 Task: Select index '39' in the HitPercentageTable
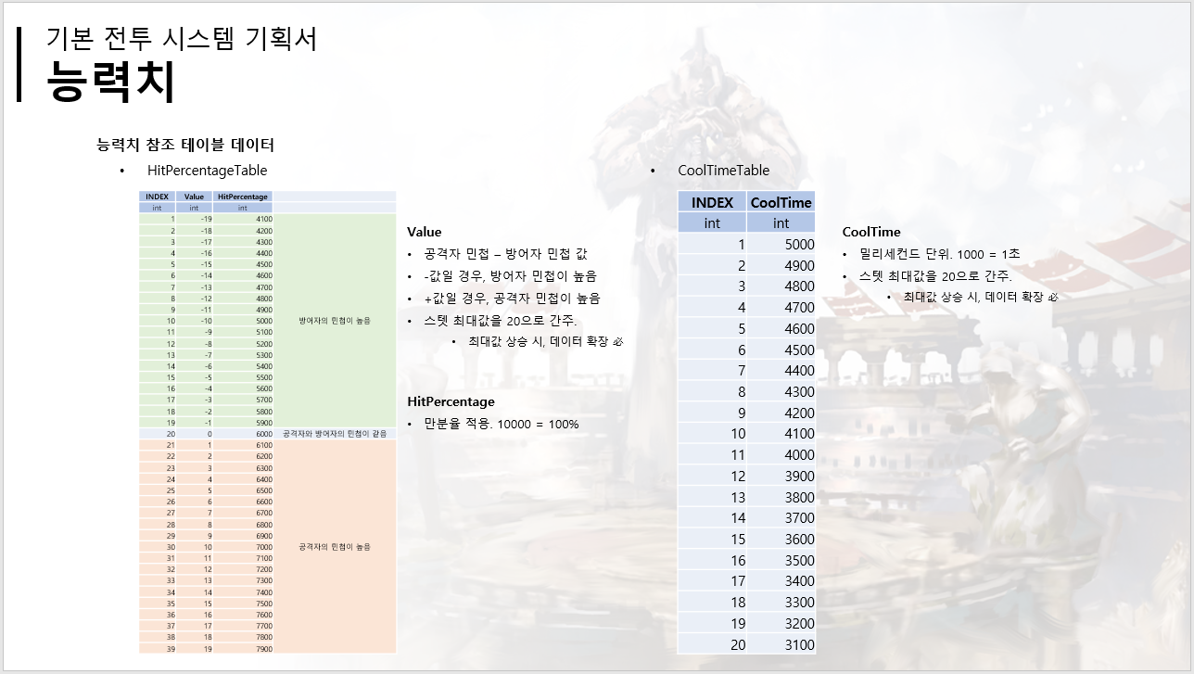[157, 649]
